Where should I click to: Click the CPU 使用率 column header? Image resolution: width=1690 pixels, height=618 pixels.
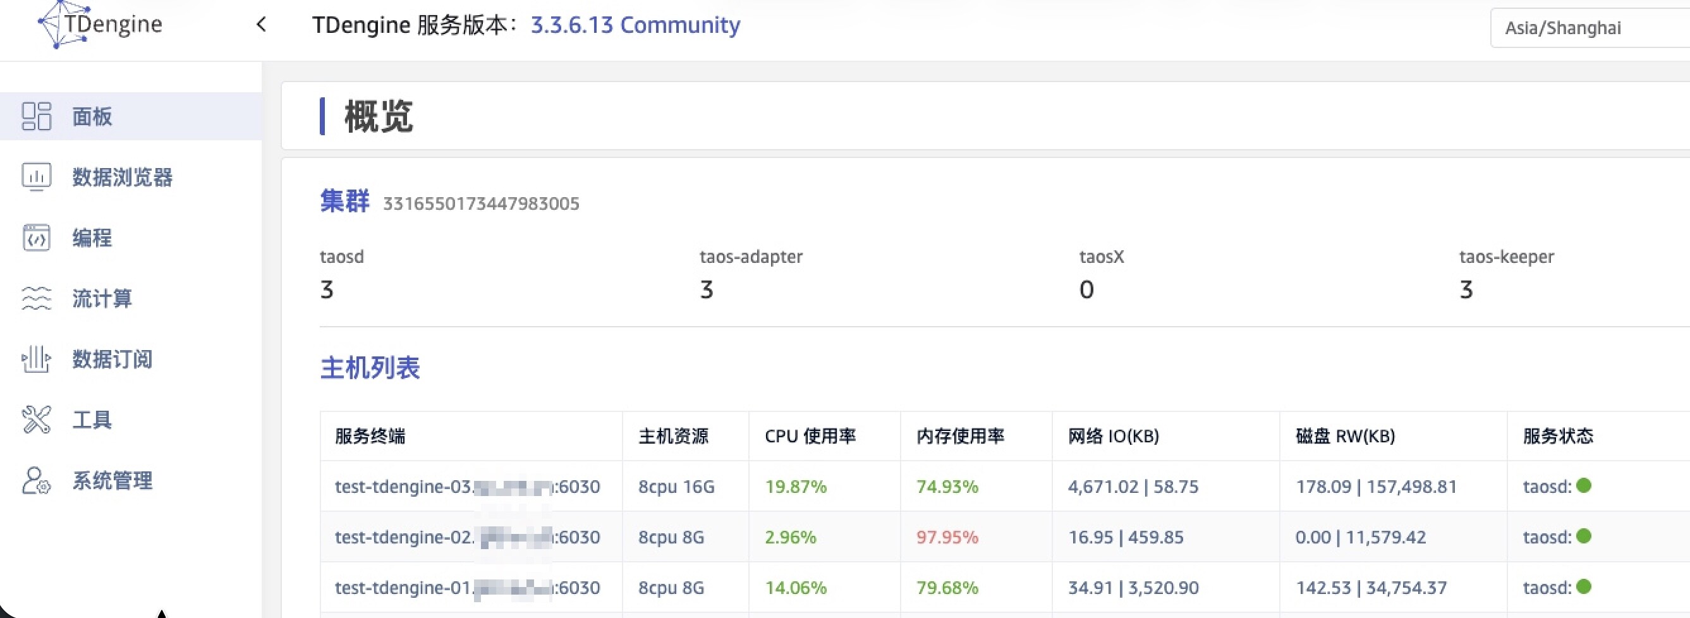click(810, 436)
